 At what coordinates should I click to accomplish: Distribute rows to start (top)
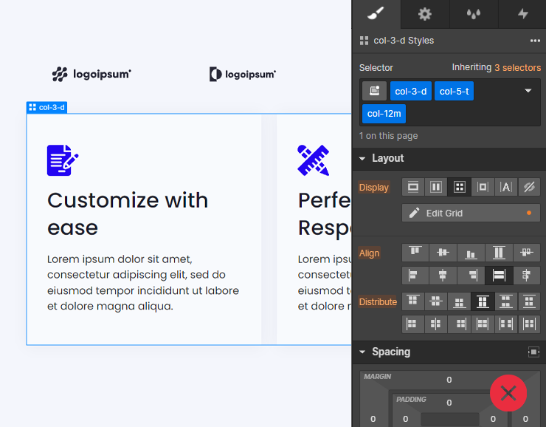tap(413, 301)
